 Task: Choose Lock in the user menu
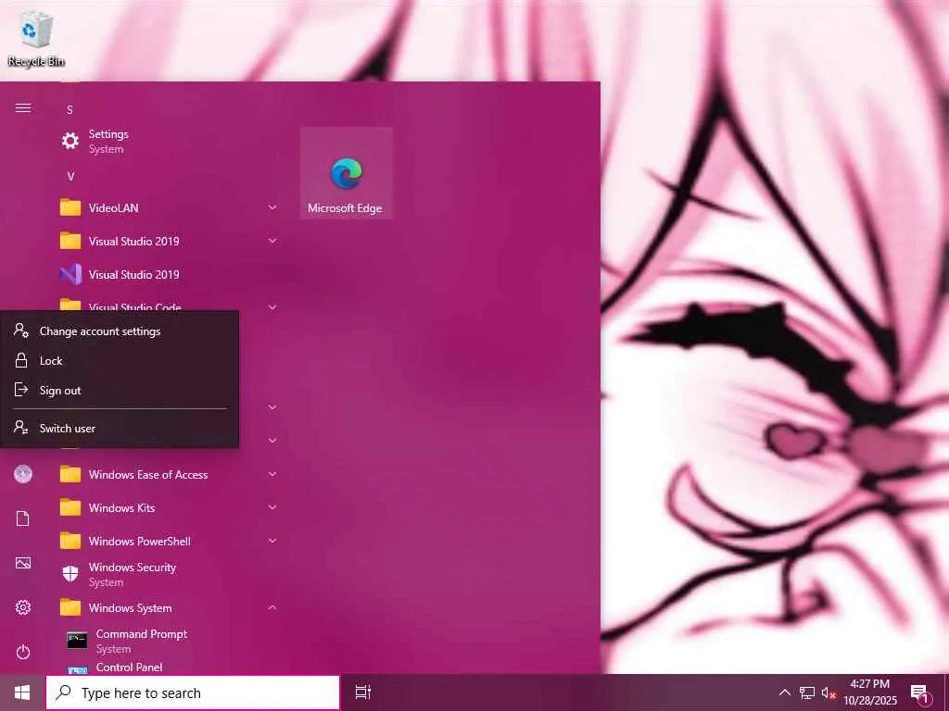(x=120, y=361)
